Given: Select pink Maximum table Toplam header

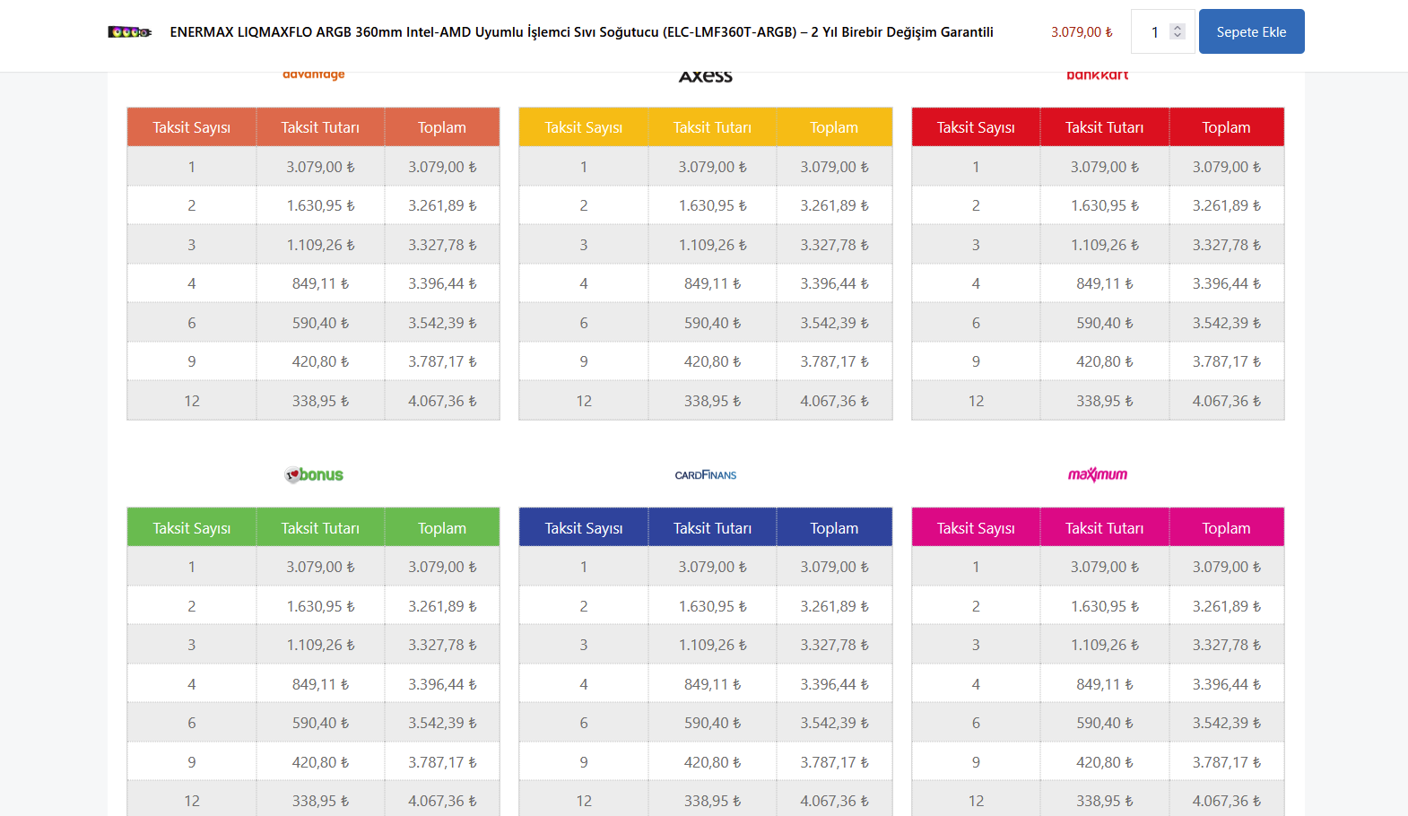Looking at the screenshot, I should point(1227,528).
